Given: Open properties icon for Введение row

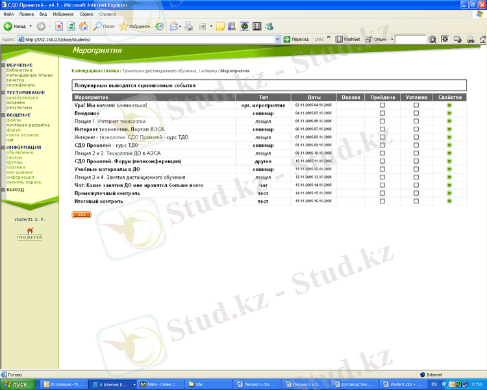Looking at the screenshot, I should (449, 113).
